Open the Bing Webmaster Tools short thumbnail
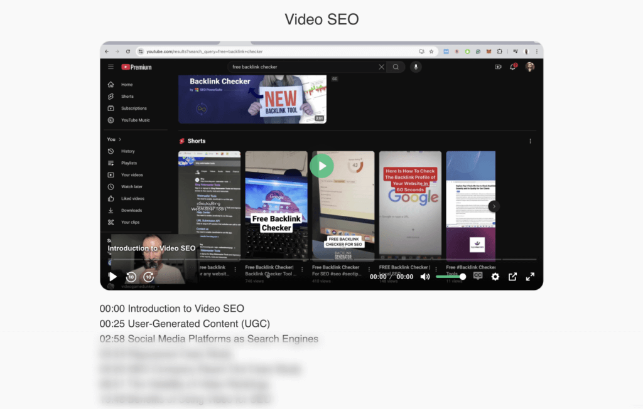Image resolution: width=643 pixels, height=409 pixels. pos(209,205)
